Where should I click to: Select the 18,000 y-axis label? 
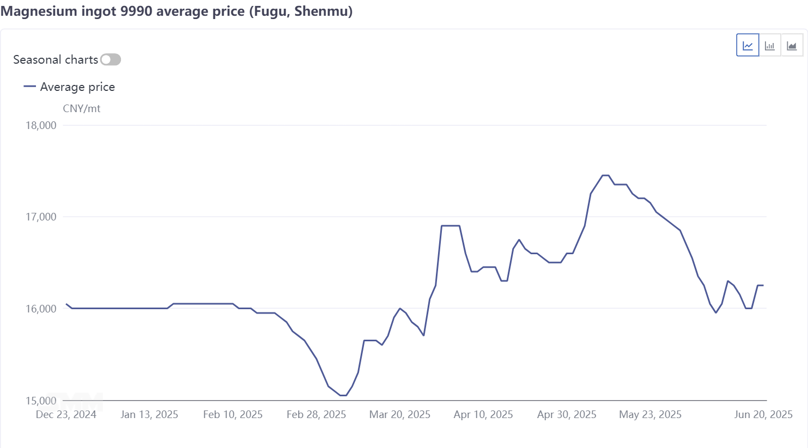point(41,125)
